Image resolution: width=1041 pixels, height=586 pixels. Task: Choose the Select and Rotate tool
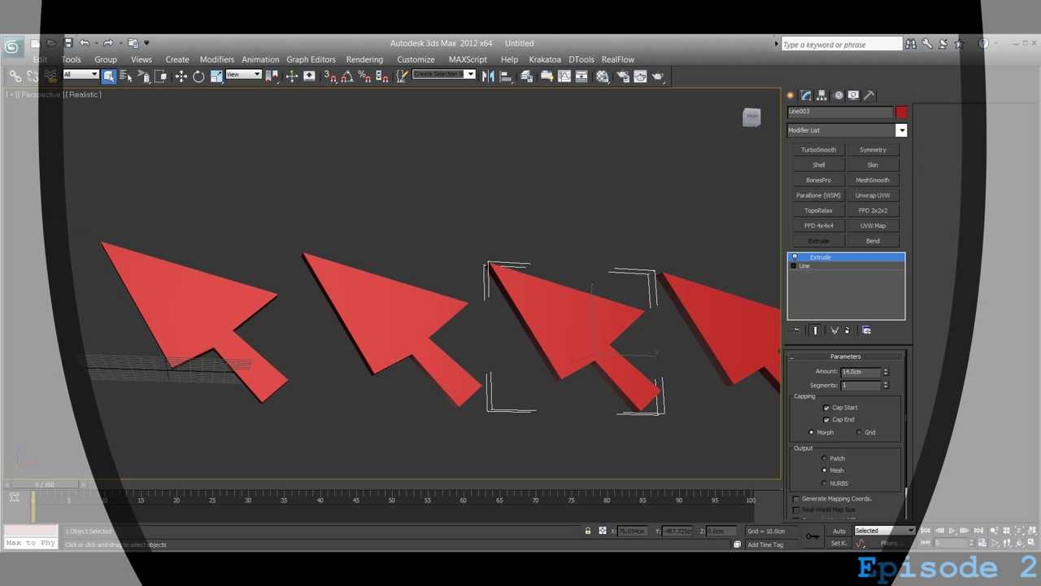coord(198,76)
